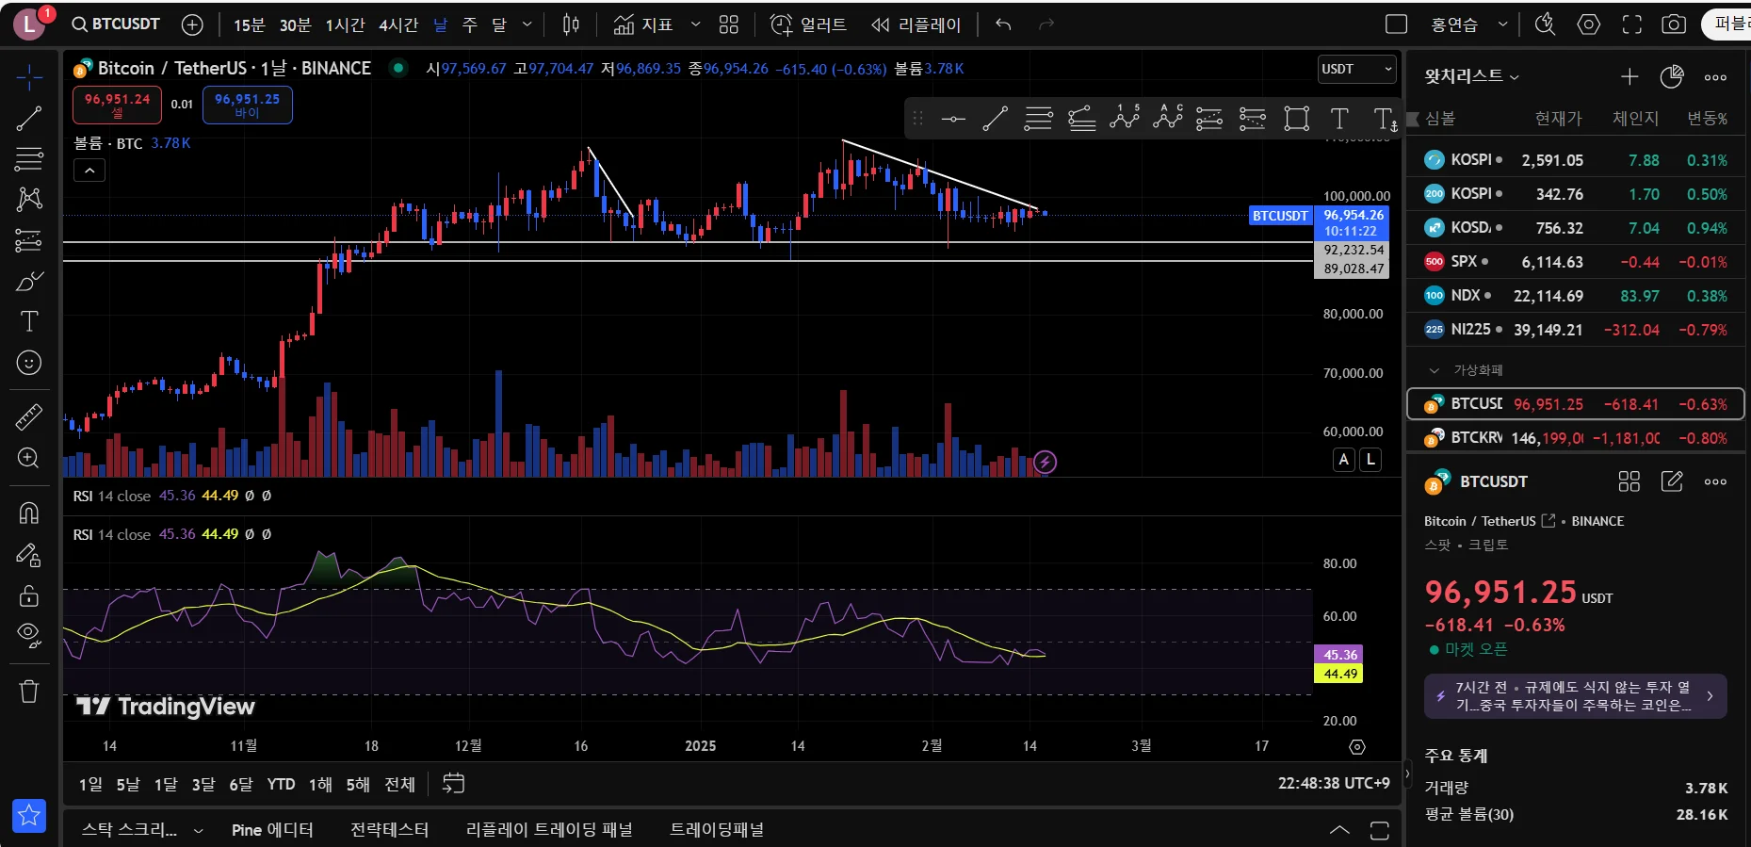Image resolution: width=1751 pixels, height=847 pixels.
Task: Undo the last chart action
Action: 1003,24
